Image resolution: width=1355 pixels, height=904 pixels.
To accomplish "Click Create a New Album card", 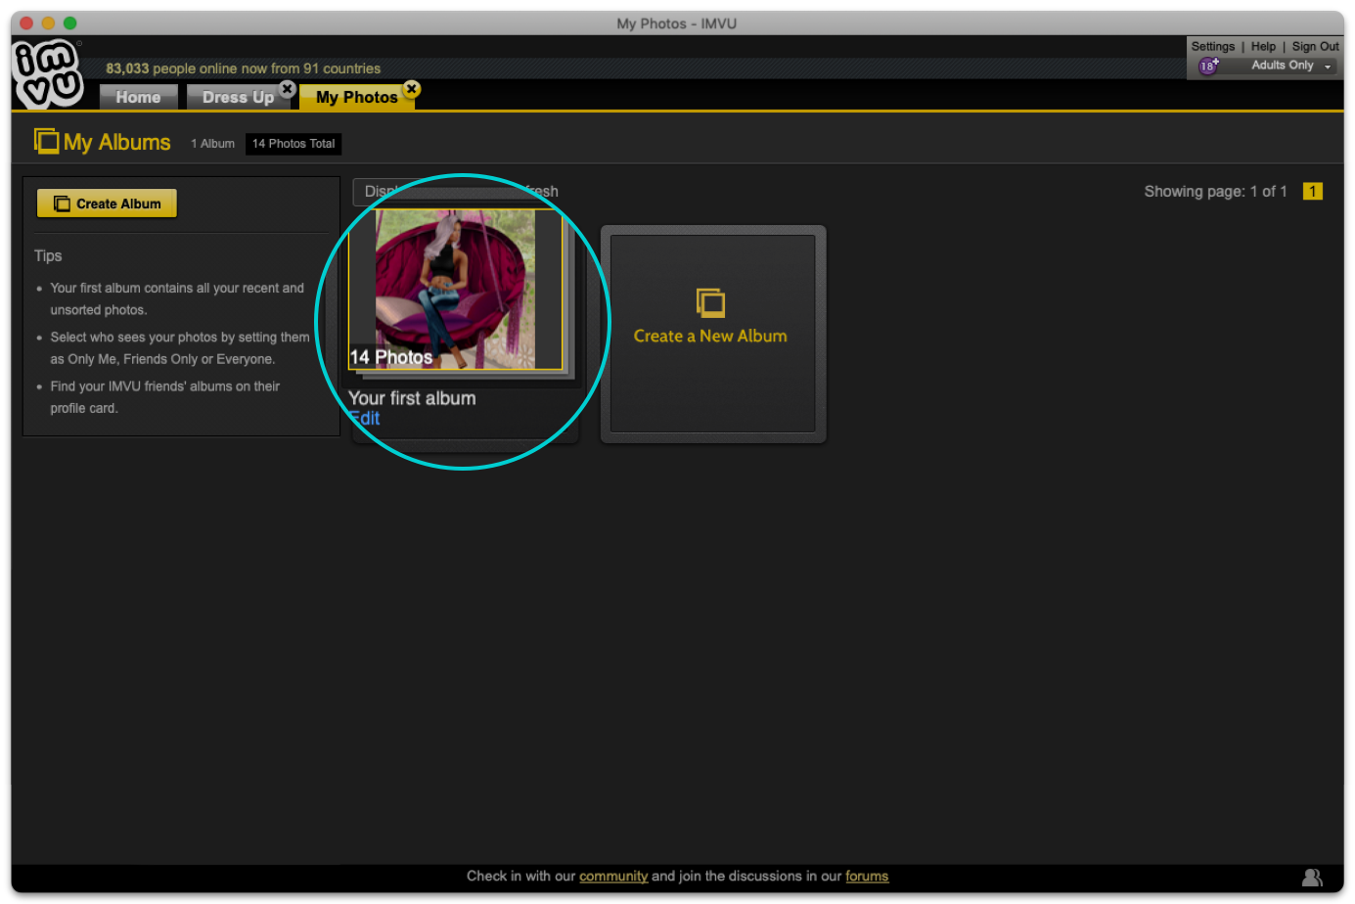I will [x=713, y=335].
